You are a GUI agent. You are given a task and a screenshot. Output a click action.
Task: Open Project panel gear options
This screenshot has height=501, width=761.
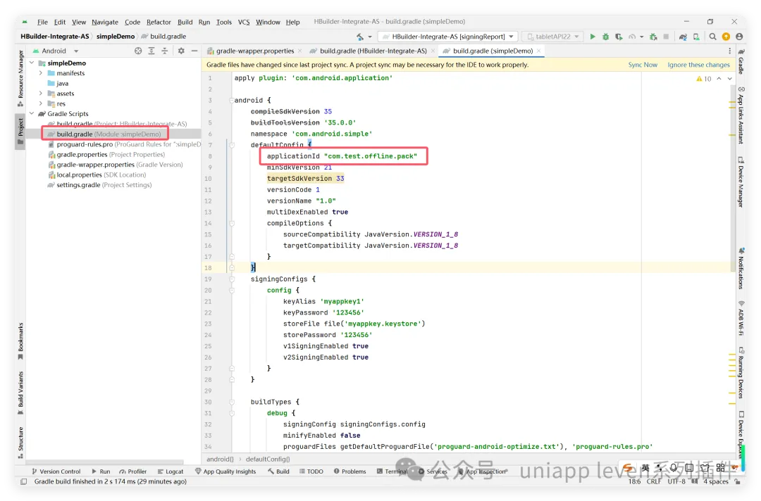pos(181,51)
